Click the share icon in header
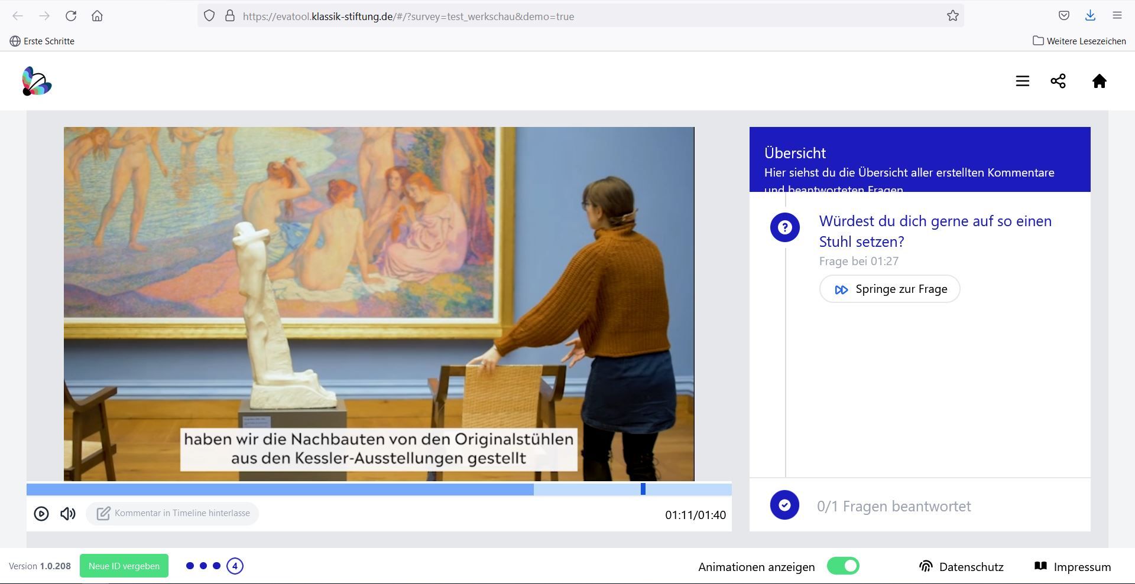This screenshot has height=584, width=1135. click(x=1058, y=81)
